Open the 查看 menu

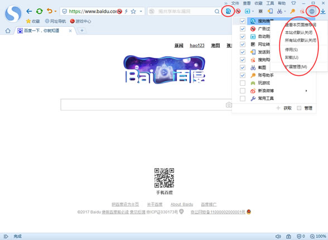click(x=247, y=3)
